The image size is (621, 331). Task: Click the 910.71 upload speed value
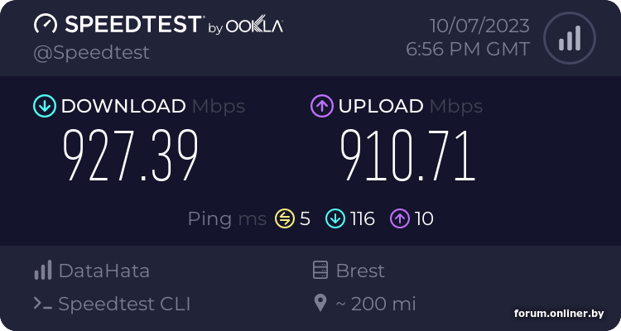[407, 156]
